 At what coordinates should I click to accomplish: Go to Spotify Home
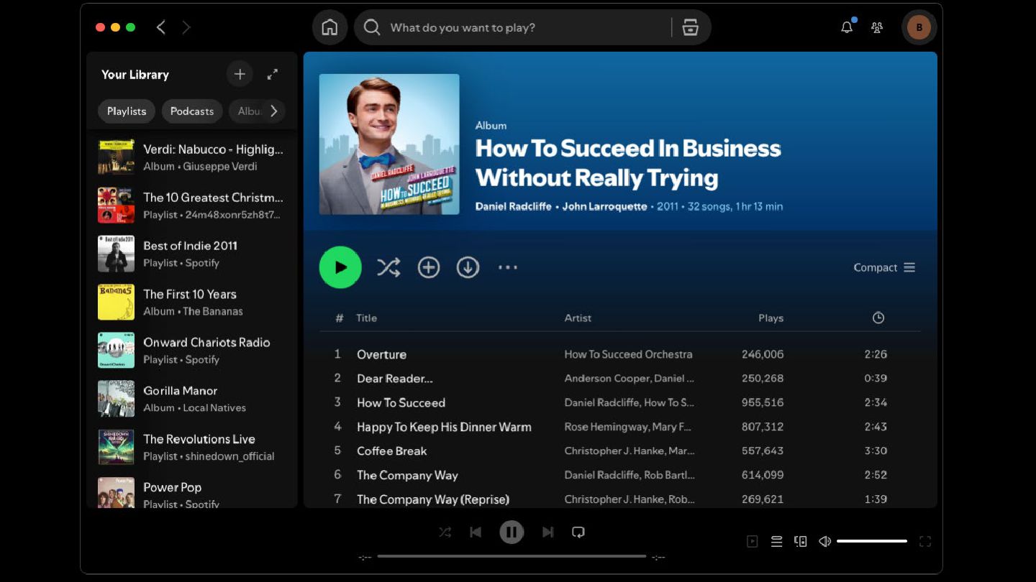click(330, 27)
